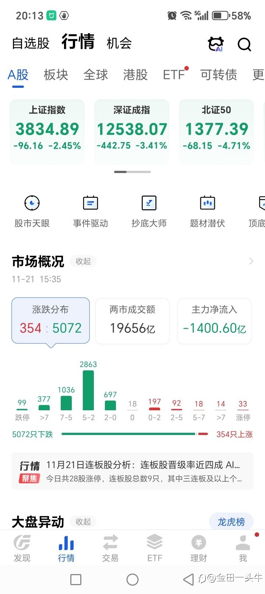The width and height of the screenshot is (265, 594).
Task: Open 事件驱动 calendar icon
Action: point(91,203)
